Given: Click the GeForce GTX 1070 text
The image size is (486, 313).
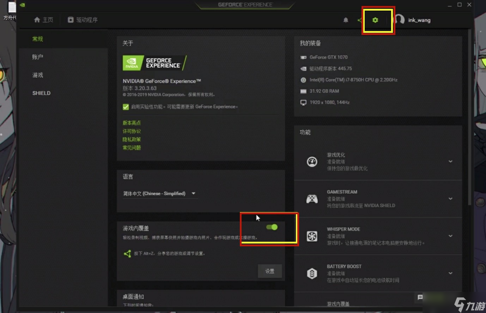Looking at the screenshot, I should click(328, 57).
